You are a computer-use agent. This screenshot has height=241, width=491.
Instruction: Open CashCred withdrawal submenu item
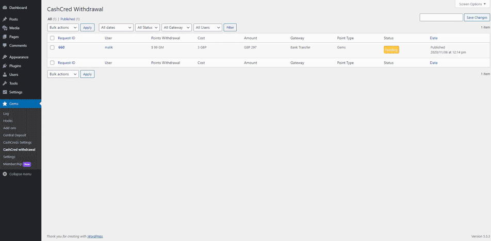19,149
